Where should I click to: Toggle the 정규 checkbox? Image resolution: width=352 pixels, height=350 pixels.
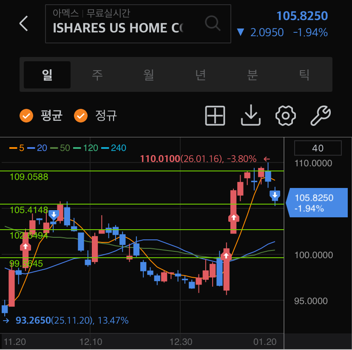pyautogui.click(x=81, y=116)
